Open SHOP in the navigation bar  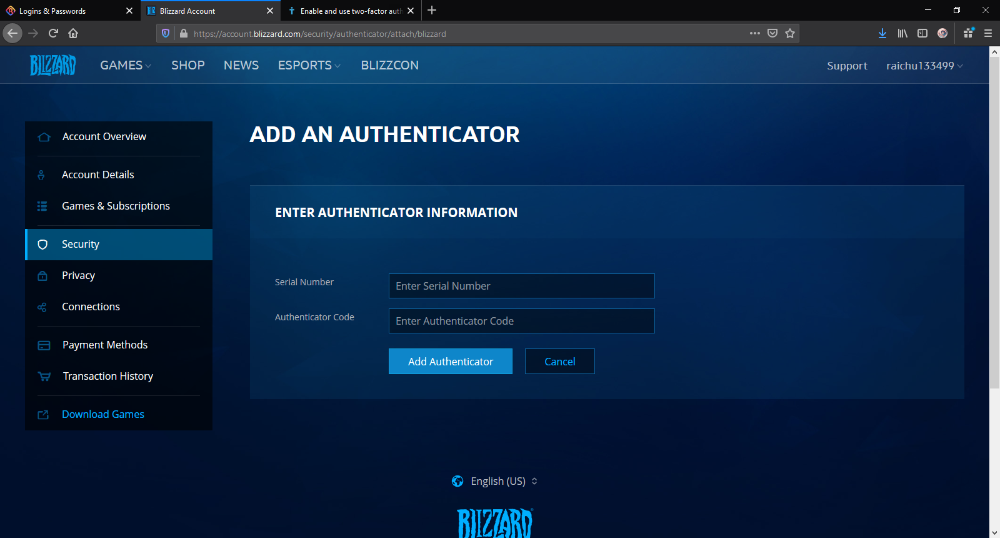point(188,65)
